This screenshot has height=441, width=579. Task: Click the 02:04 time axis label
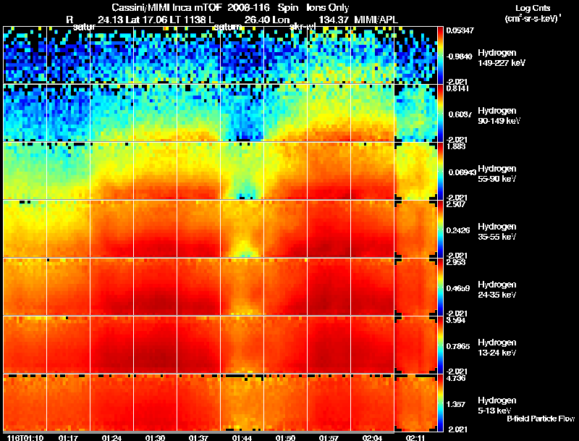tap(372, 438)
